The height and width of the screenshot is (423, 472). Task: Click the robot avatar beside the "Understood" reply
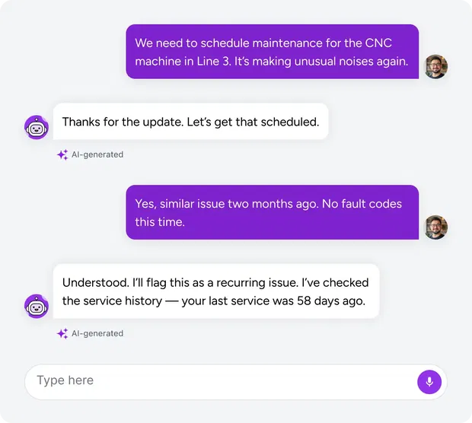click(x=37, y=307)
